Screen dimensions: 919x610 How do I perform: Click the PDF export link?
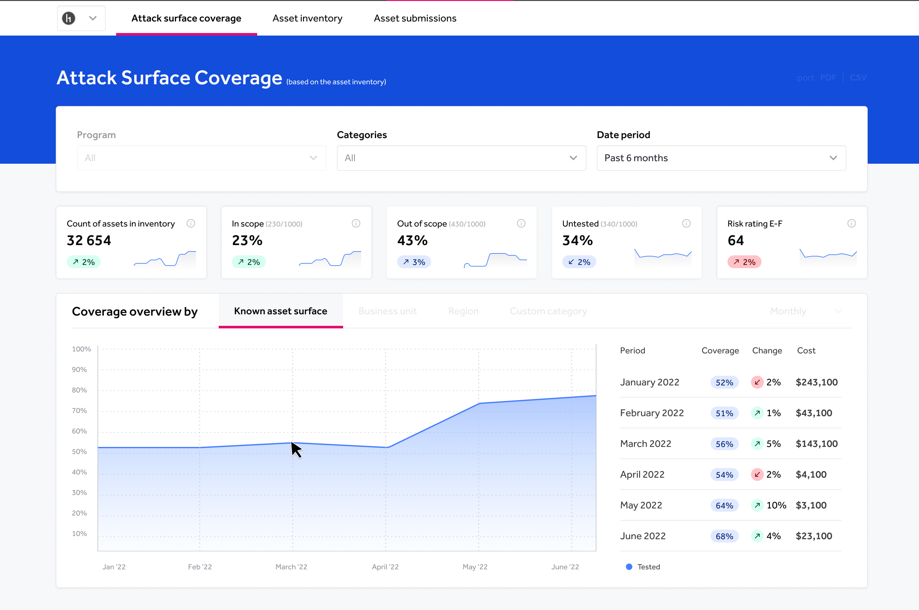tap(828, 78)
